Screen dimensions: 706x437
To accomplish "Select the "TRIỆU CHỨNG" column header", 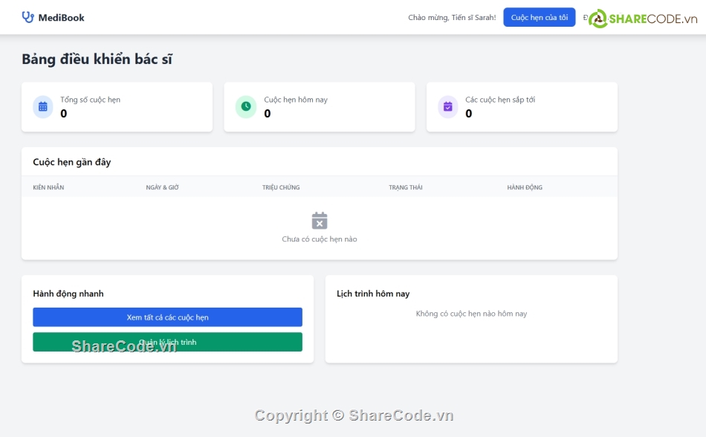I will tap(281, 187).
